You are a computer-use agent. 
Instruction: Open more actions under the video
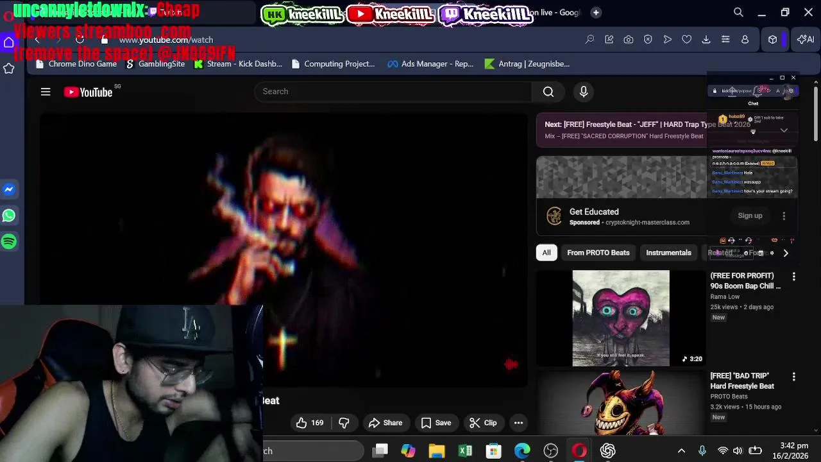click(x=518, y=423)
